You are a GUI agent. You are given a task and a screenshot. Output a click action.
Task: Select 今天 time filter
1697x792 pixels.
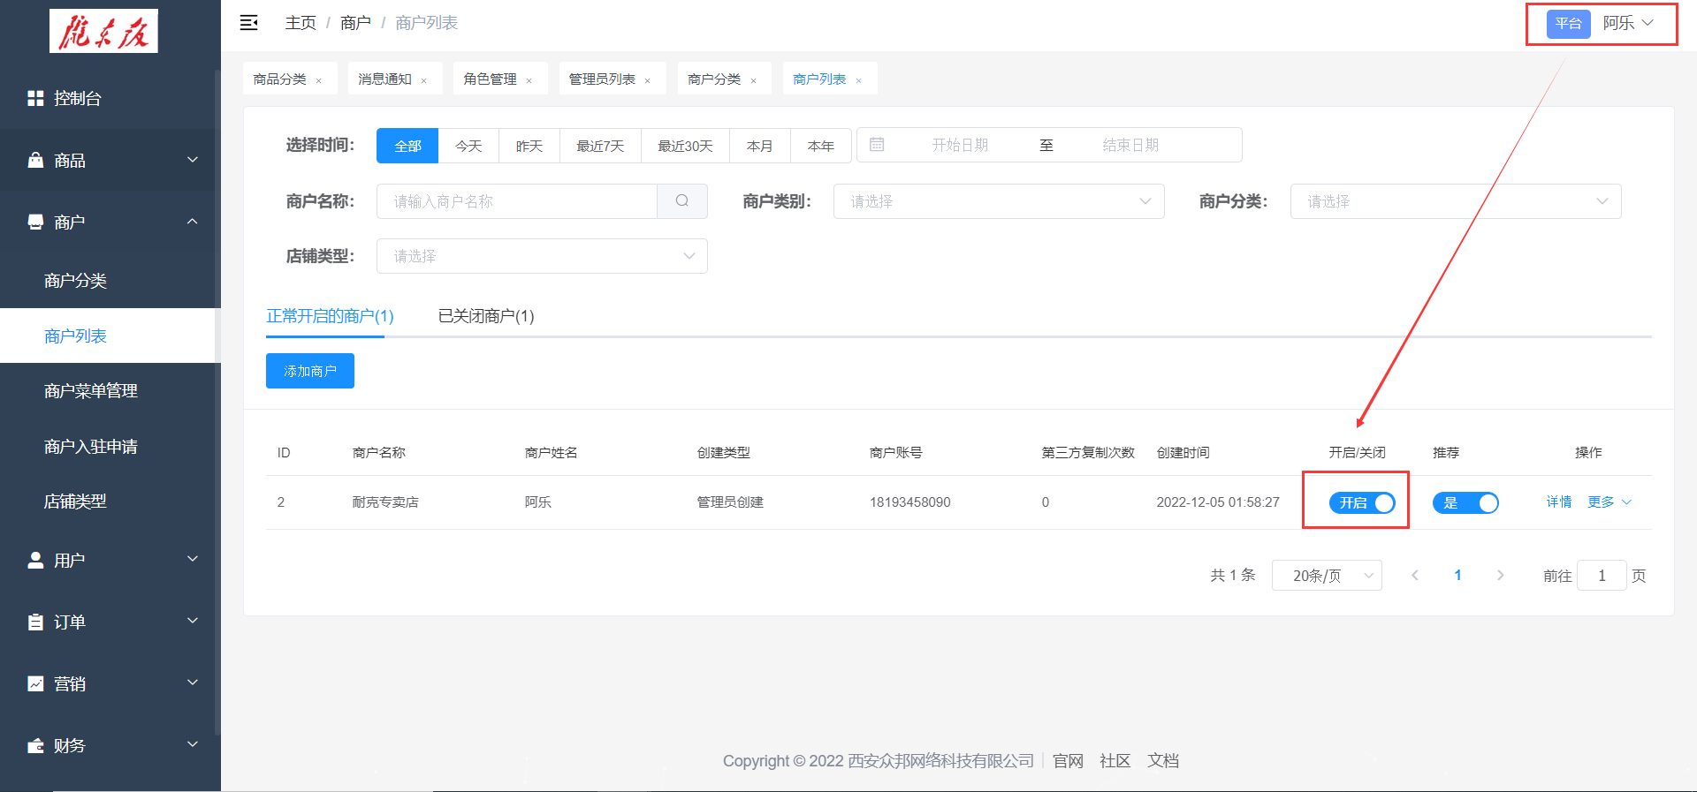468,146
